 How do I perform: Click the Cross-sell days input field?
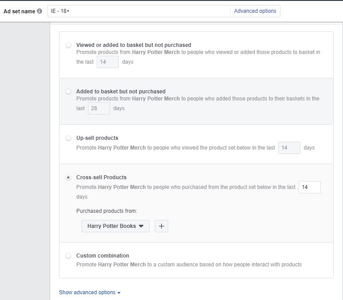pyautogui.click(x=309, y=187)
